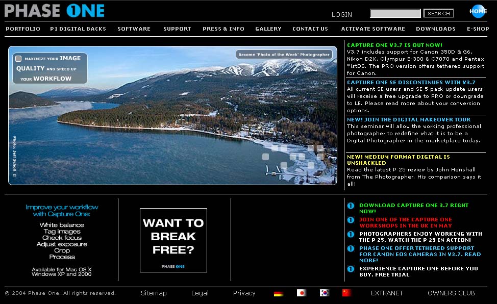497x304 pixels.
Task: Click Become 'Photo of the Week' Photographer
Action: click(284, 55)
